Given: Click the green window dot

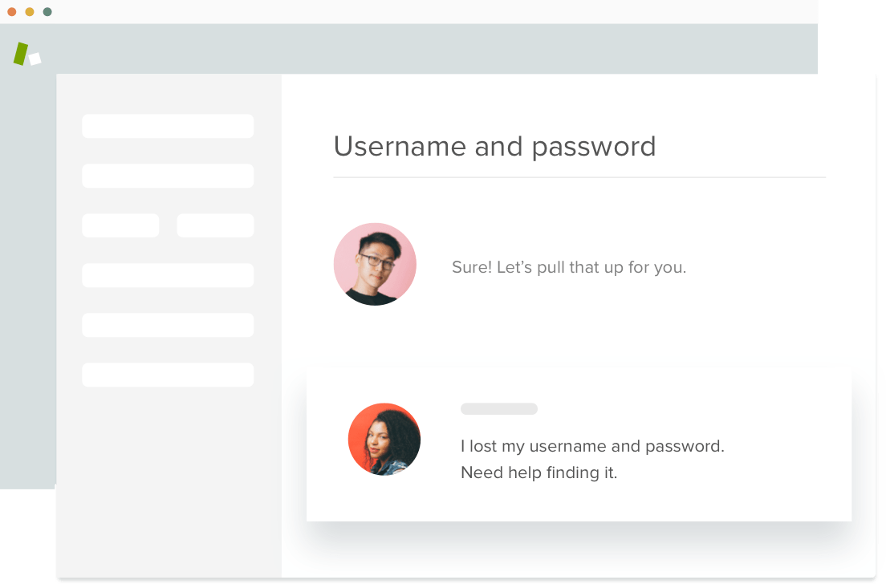Looking at the screenshot, I should (x=47, y=12).
